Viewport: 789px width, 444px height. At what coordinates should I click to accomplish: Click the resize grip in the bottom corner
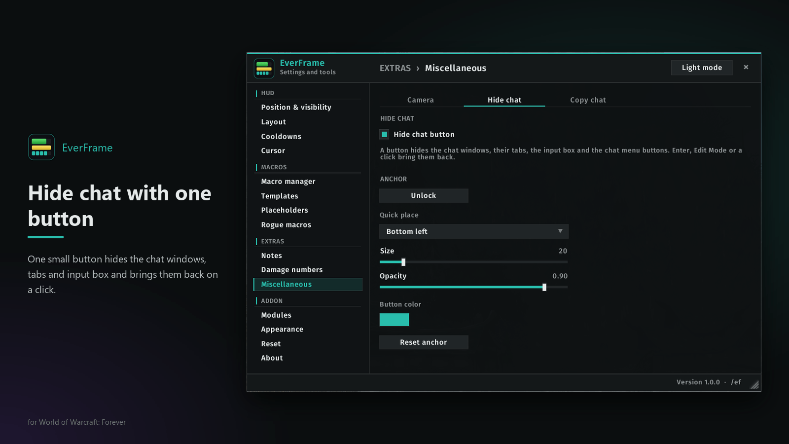click(754, 385)
